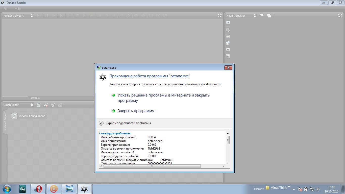Click the 'Имя приложения:' label
This screenshot has width=345, height=194.
click(x=113, y=141)
